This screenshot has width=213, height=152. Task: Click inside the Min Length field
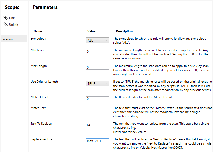click(97, 51)
